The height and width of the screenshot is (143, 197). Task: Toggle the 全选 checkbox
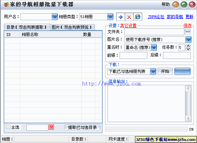tap(8, 127)
